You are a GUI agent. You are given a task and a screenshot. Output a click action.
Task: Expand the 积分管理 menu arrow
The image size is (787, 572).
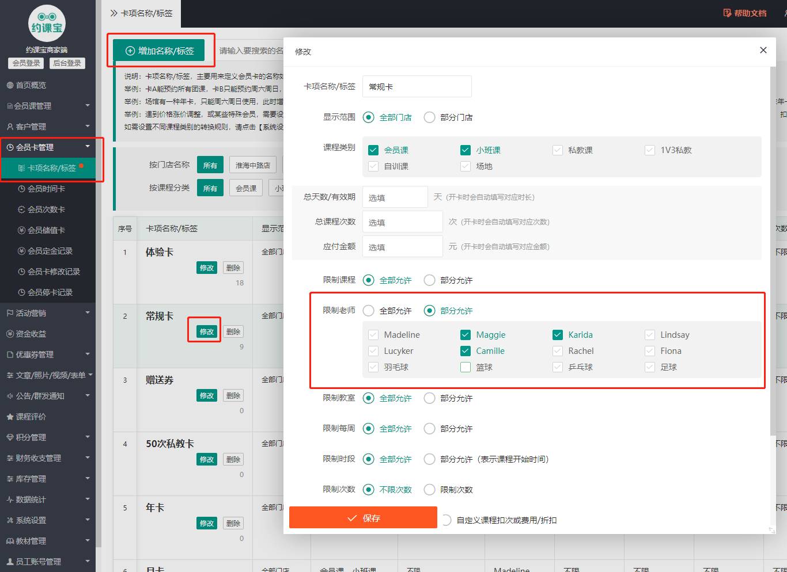tap(88, 437)
